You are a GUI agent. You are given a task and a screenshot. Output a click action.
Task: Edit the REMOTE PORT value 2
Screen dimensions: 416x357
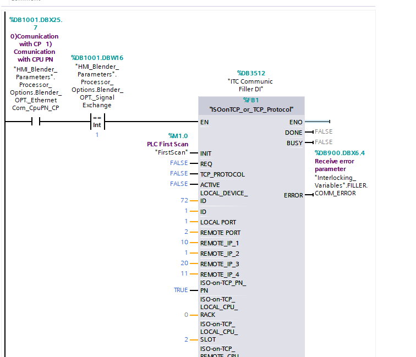(x=186, y=232)
